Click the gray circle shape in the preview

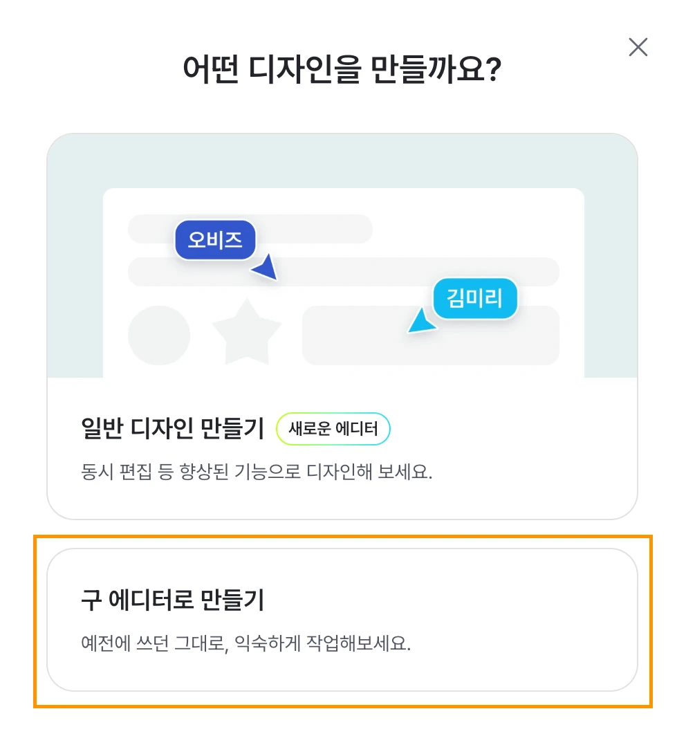click(159, 335)
